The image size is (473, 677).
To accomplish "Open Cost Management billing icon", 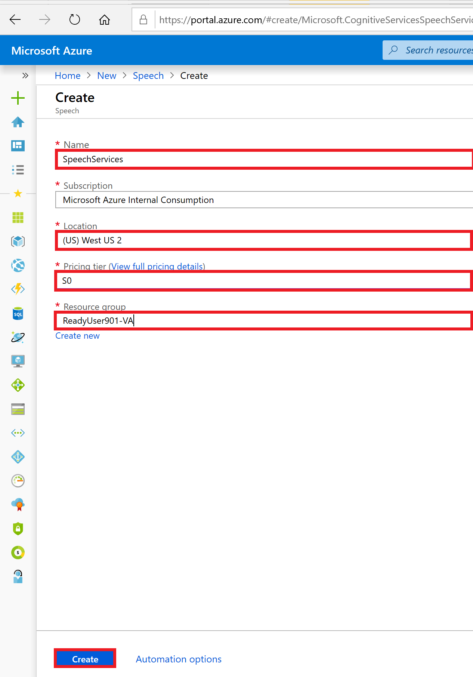I will 18,553.
